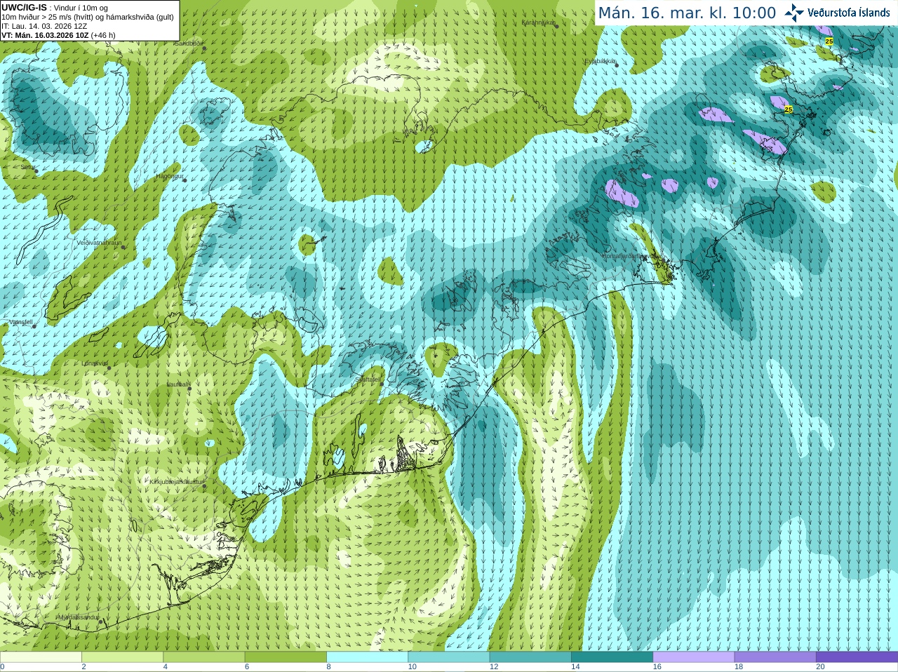
Task: Click the '10m hviður > 25 m/s' description line
Action: (x=88, y=17)
